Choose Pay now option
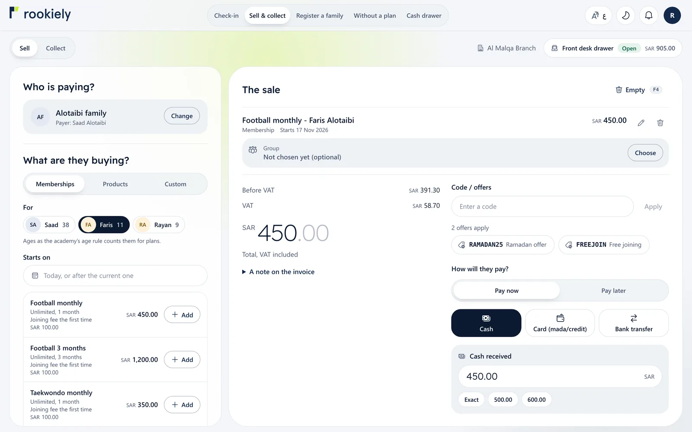 click(x=506, y=291)
